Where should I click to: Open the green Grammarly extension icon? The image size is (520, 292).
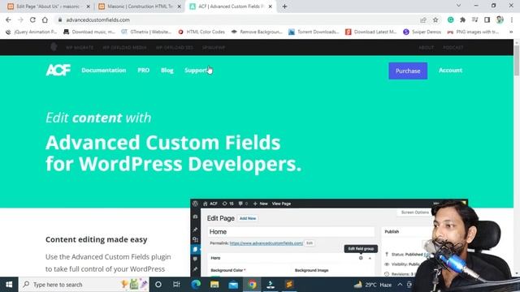pos(450,19)
